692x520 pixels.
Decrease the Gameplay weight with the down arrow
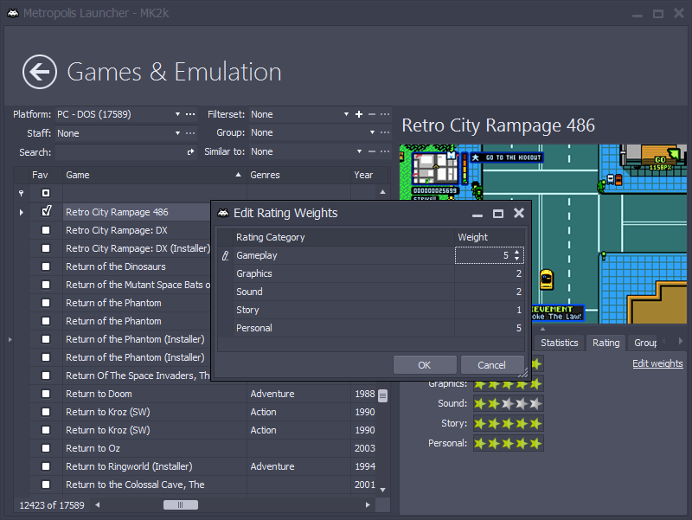click(516, 259)
